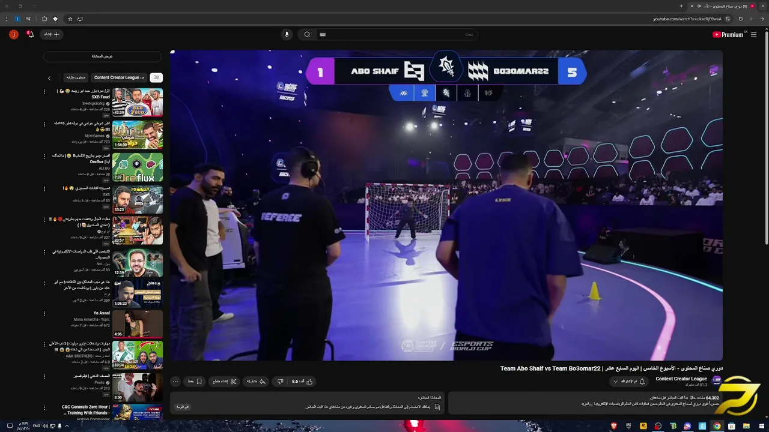Create a clip using the scissors button

tap(225, 382)
